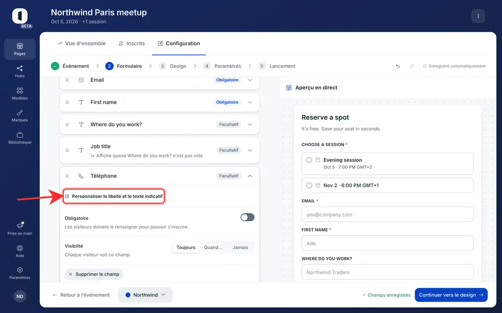Click the Obligatoire badge on Email row
The height and width of the screenshot is (313, 502).
pyautogui.click(x=227, y=80)
